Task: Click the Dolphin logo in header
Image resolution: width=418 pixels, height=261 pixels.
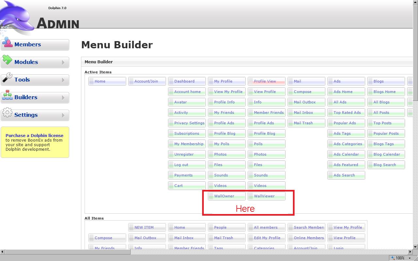Action: [16, 16]
